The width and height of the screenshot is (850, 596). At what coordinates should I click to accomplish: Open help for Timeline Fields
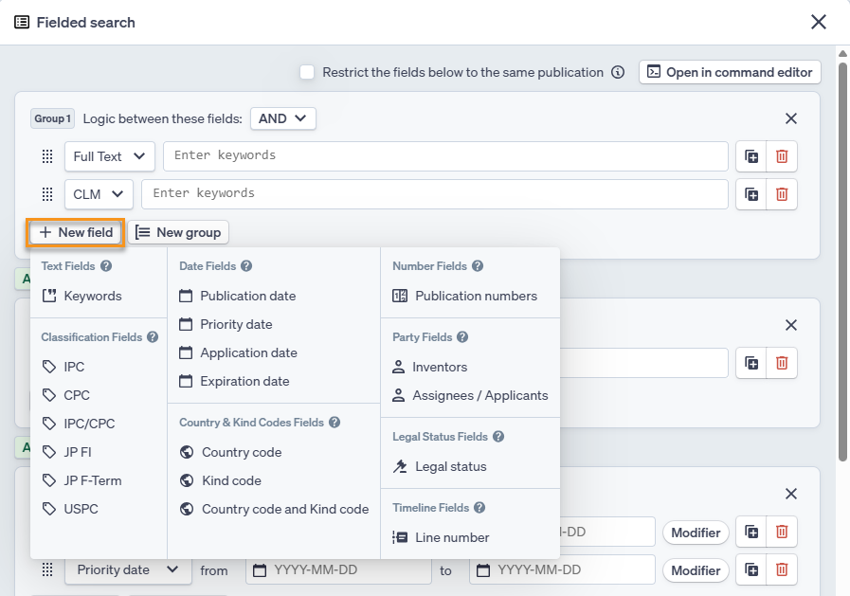(479, 508)
